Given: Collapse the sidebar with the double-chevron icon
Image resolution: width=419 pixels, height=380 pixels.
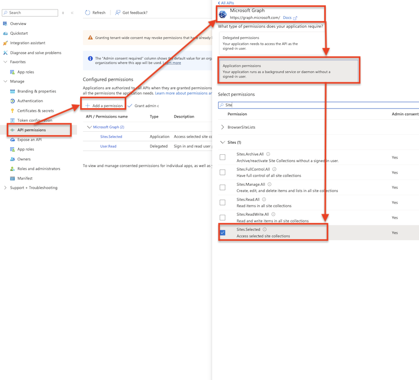Looking at the screenshot, I should (72, 13).
